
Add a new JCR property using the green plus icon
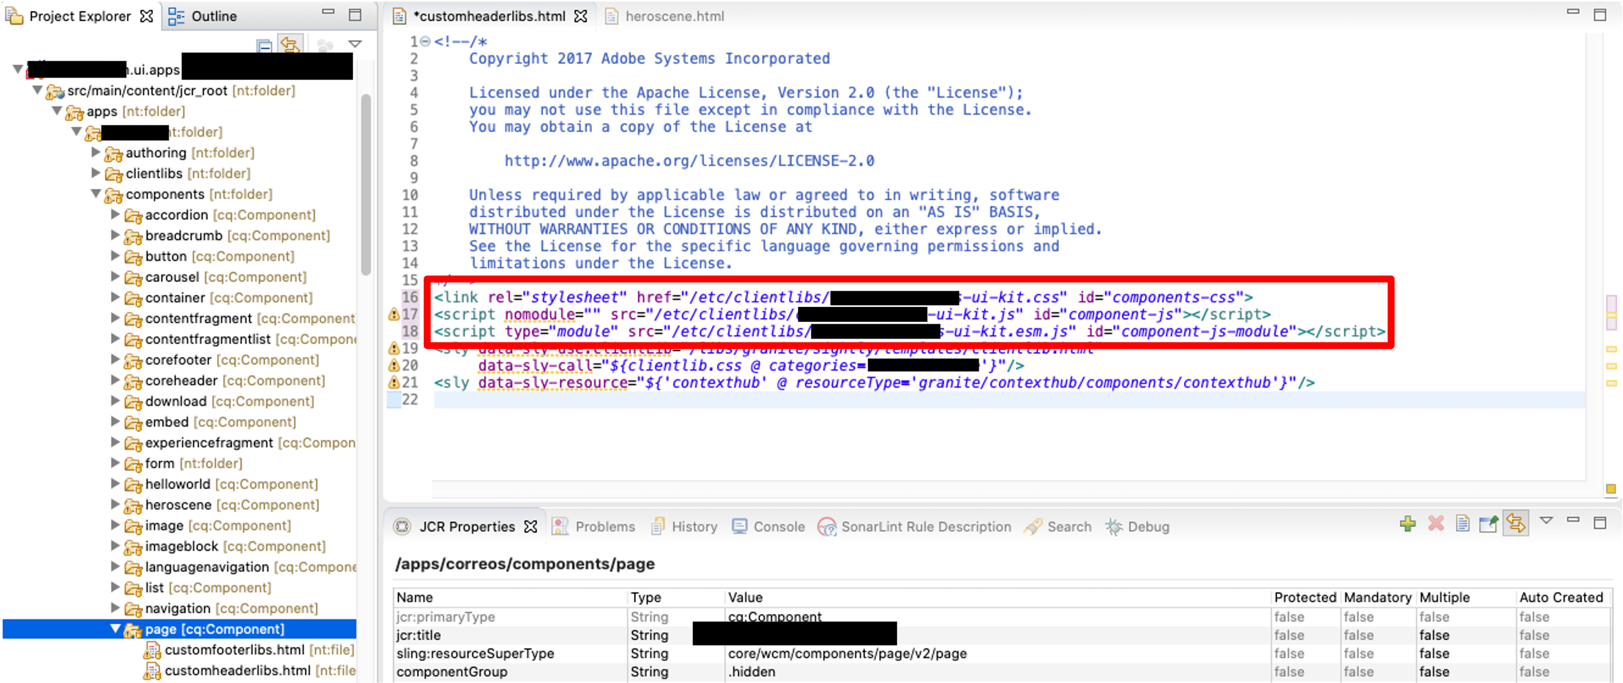coord(1409,524)
